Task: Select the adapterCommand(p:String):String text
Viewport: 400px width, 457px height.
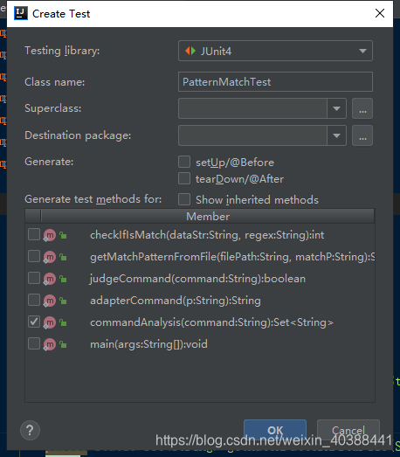Action: pyautogui.click(x=176, y=301)
